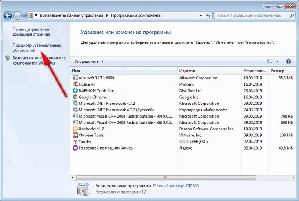The height and width of the screenshot is (201, 299).
Task: Click the installed programs icon in details pane
Action: [x=83, y=189]
